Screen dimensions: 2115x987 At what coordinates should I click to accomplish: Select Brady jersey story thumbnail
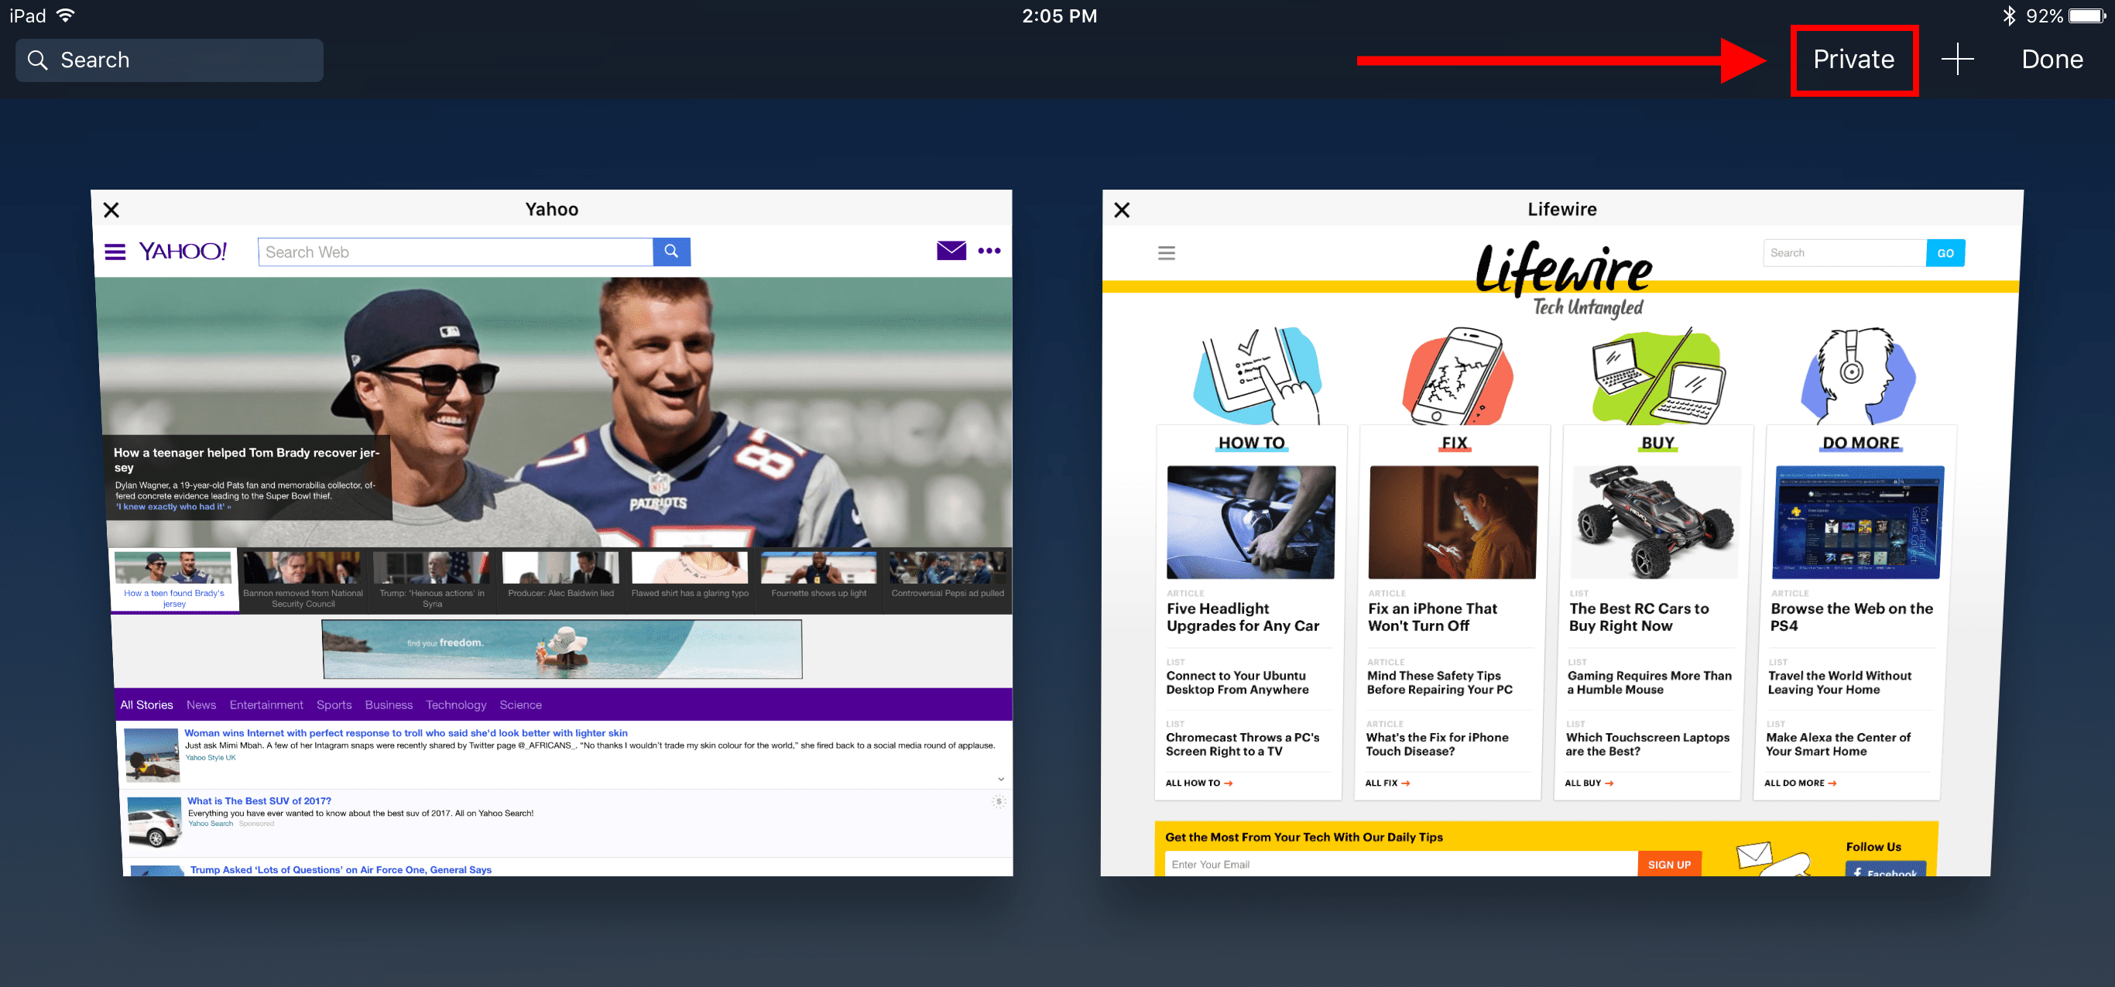click(174, 580)
